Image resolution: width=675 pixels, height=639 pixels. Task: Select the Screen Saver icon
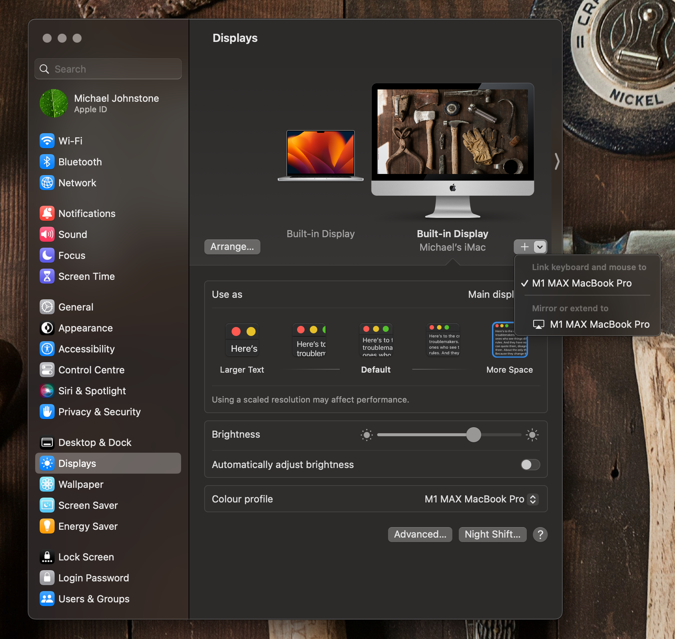coord(47,505)
